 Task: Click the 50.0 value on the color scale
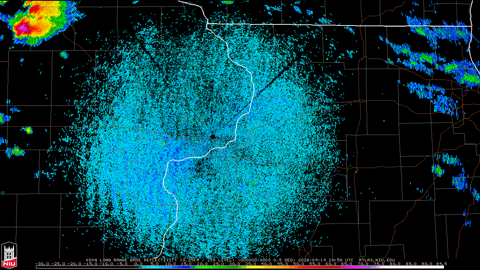[x=300, y=264]
